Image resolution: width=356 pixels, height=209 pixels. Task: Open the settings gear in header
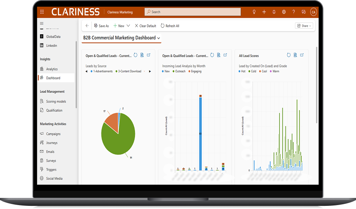[x=284, y=12]
